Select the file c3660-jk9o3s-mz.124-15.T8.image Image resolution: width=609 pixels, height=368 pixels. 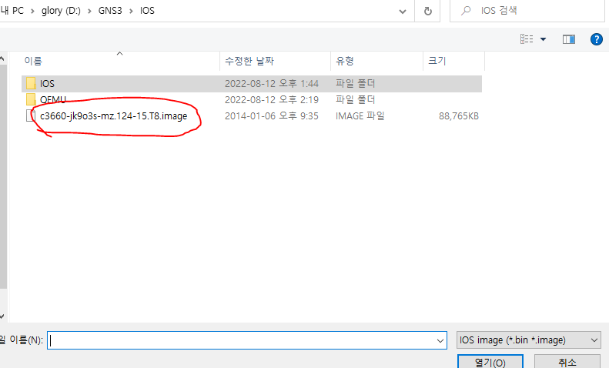(x=113, y=116)
